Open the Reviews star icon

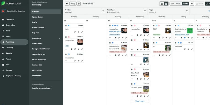tap(3, 70)
